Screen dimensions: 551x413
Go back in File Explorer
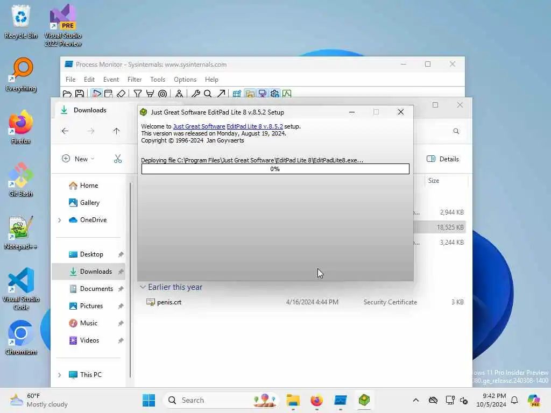[65, 131]
